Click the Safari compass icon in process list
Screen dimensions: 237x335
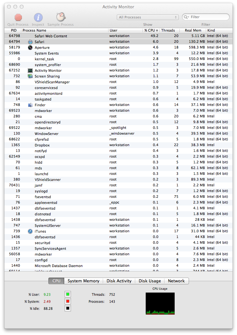click(x=30, y=42)
